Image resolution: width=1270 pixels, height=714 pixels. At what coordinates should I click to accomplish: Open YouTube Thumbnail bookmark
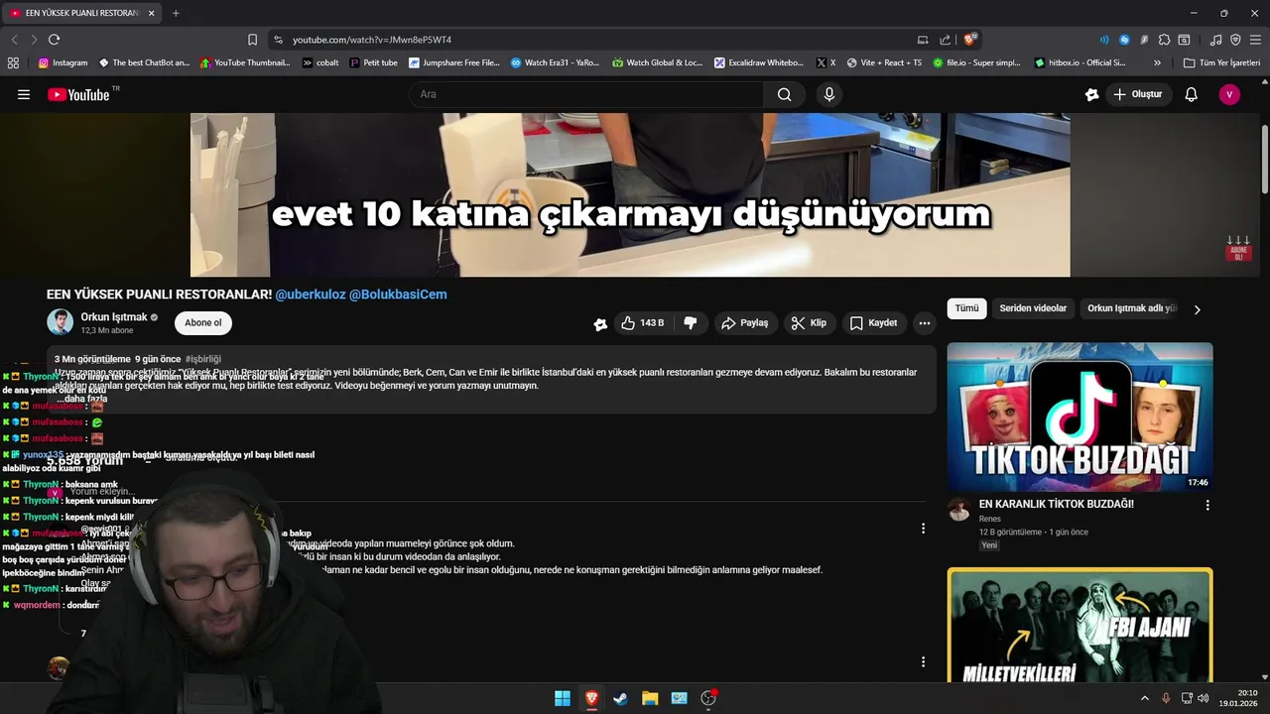coord(245,62)
